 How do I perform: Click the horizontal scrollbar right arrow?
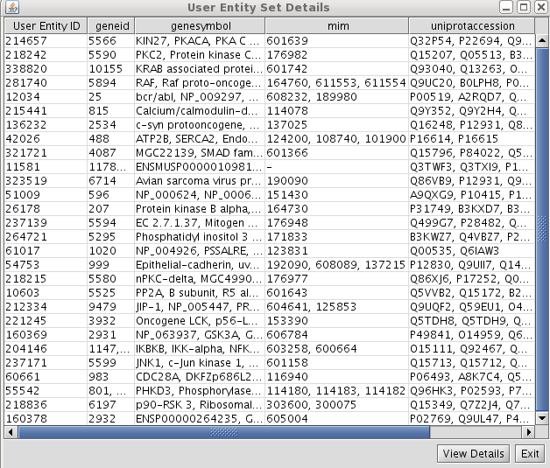tap(528, 432)
